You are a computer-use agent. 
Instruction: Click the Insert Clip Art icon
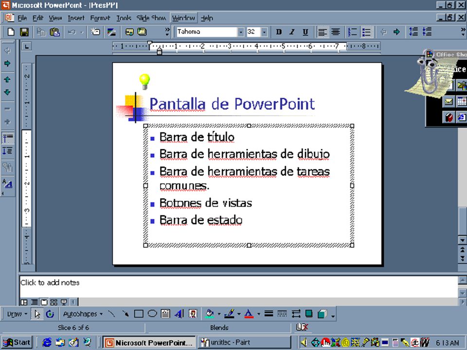coord(193,314)
